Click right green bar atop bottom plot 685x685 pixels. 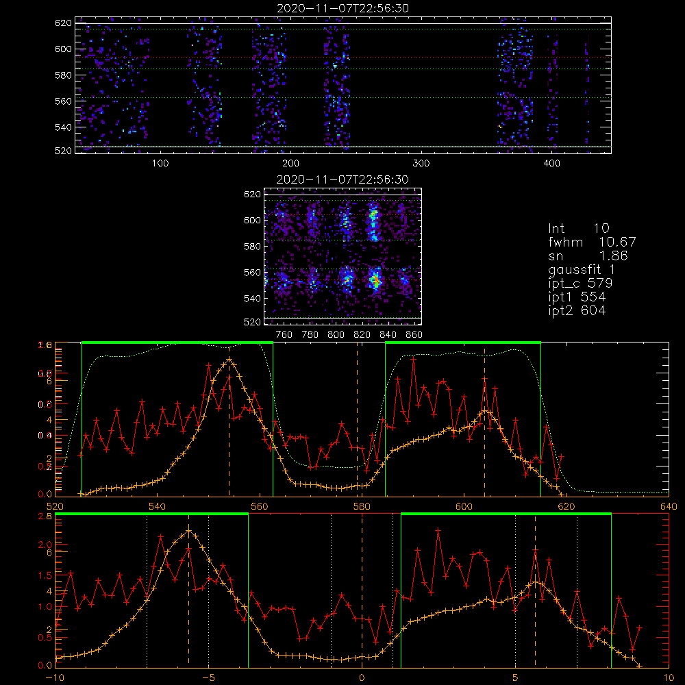506,514
